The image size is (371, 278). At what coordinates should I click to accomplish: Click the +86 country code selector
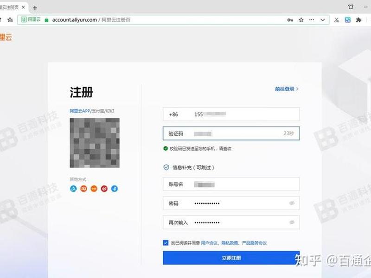coord(173,114)
